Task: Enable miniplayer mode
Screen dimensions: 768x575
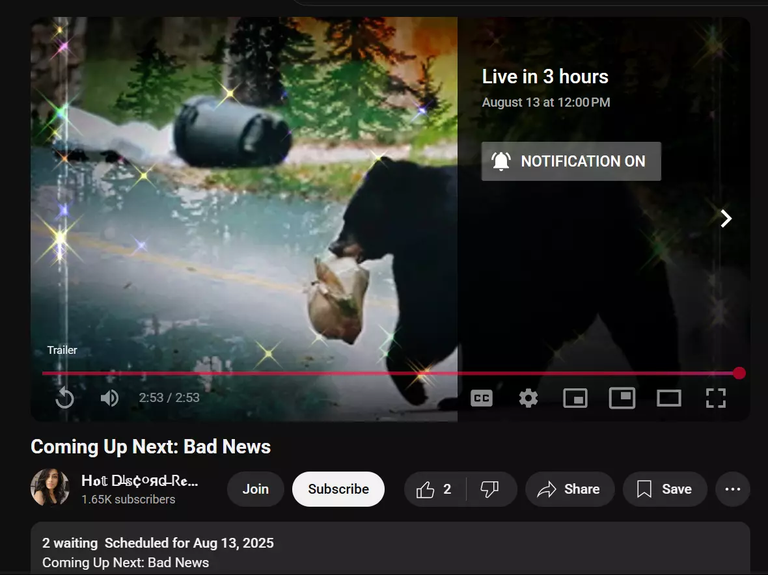Action: click(575, 398)
